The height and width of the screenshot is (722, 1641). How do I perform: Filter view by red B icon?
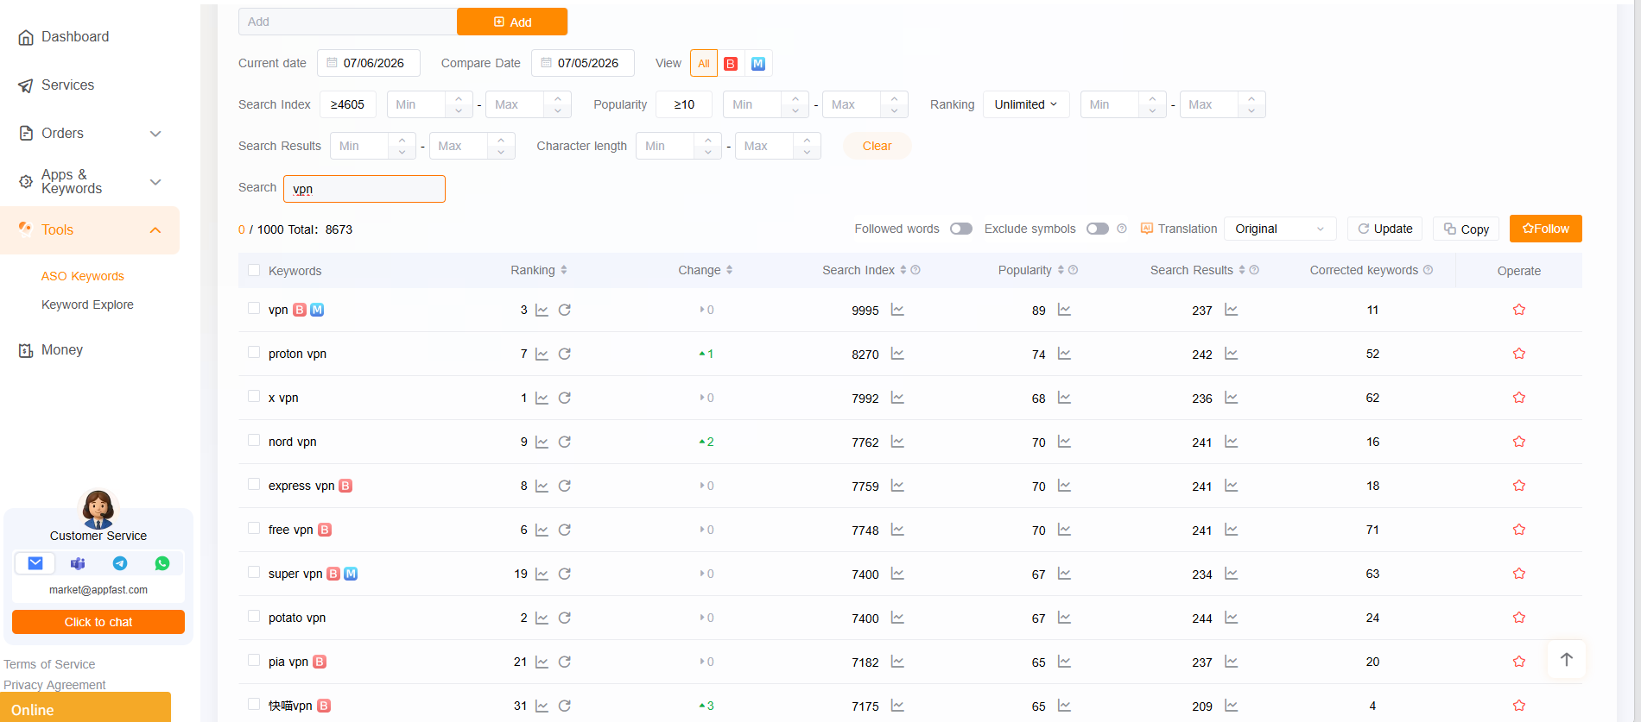click(x=731, y=64)
